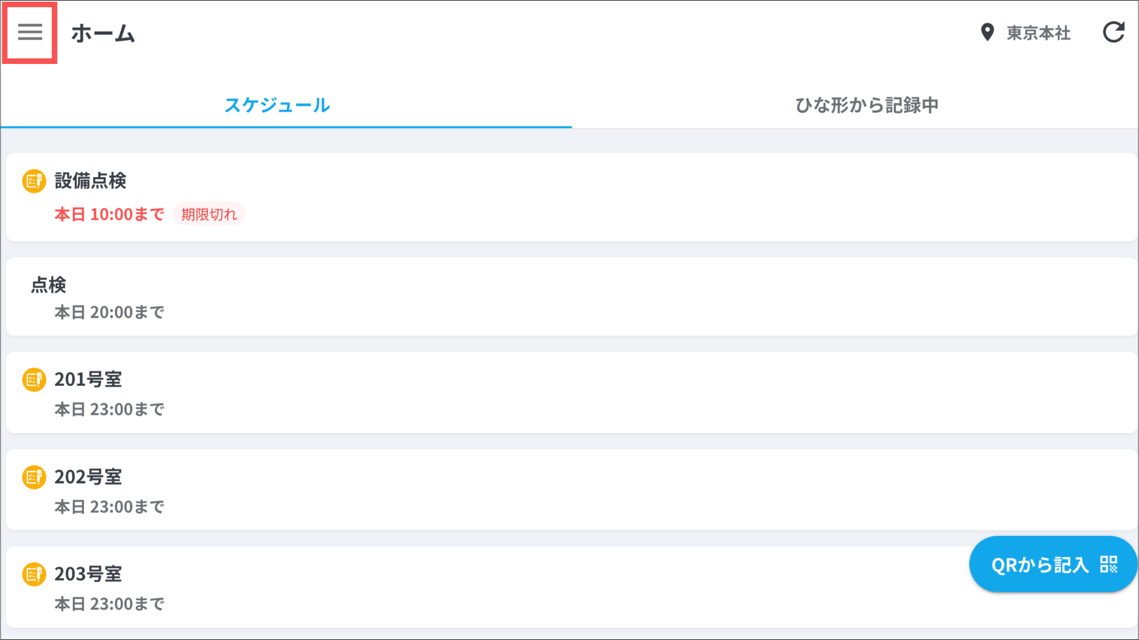Click the 201号室 checklist icon
The height and width of the screenshot is (640, 1139).
click(34, 380)
